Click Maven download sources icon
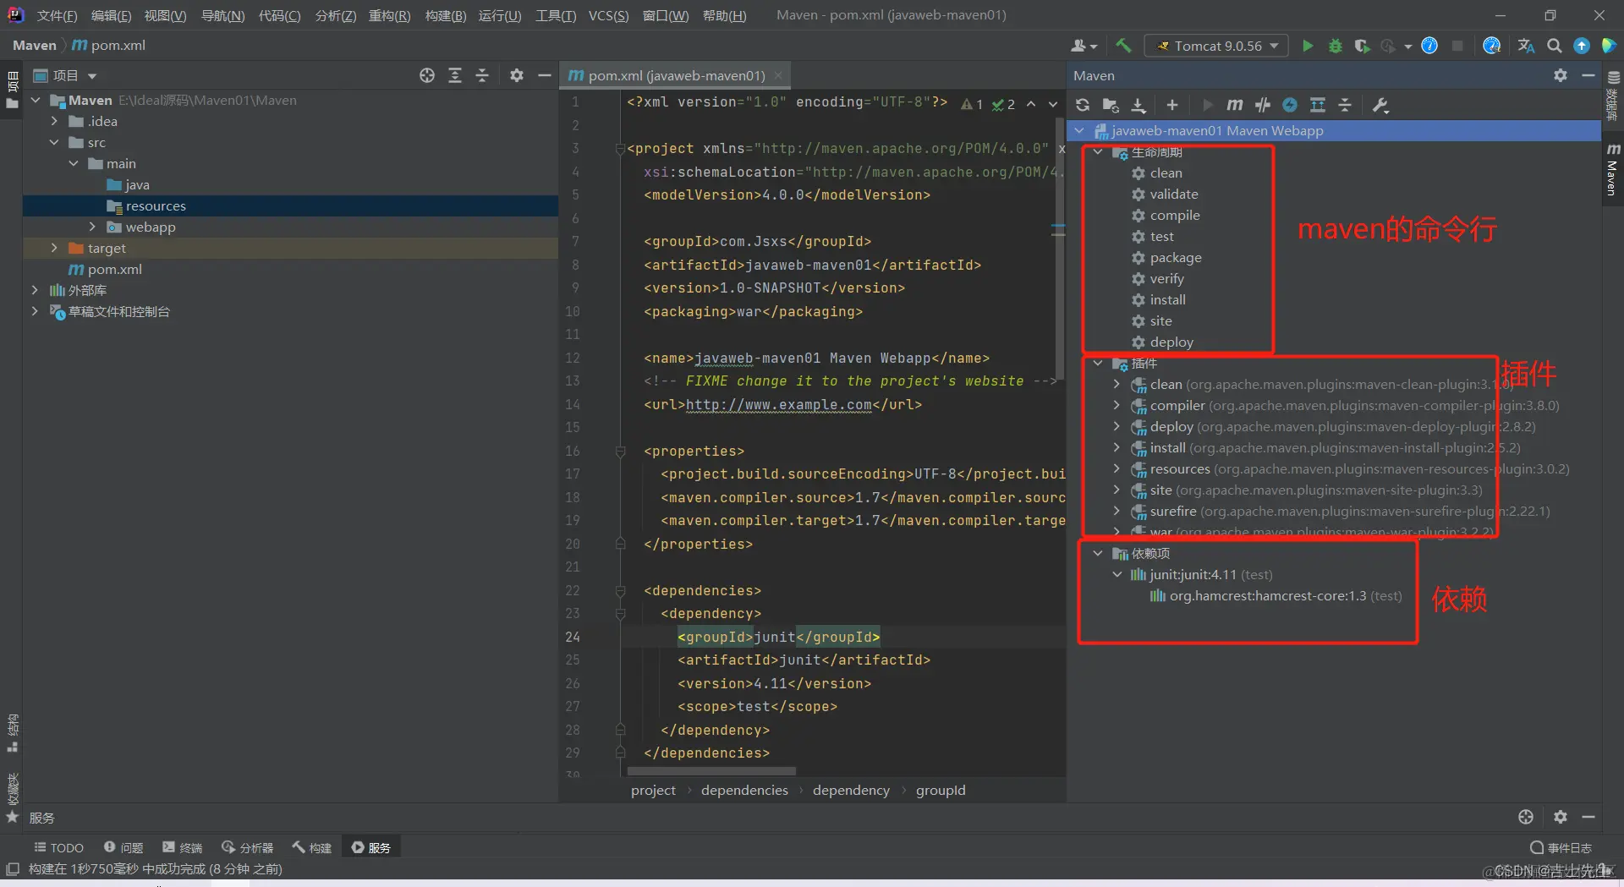This screenshot has width=1624, height=887. point(1138,105)
